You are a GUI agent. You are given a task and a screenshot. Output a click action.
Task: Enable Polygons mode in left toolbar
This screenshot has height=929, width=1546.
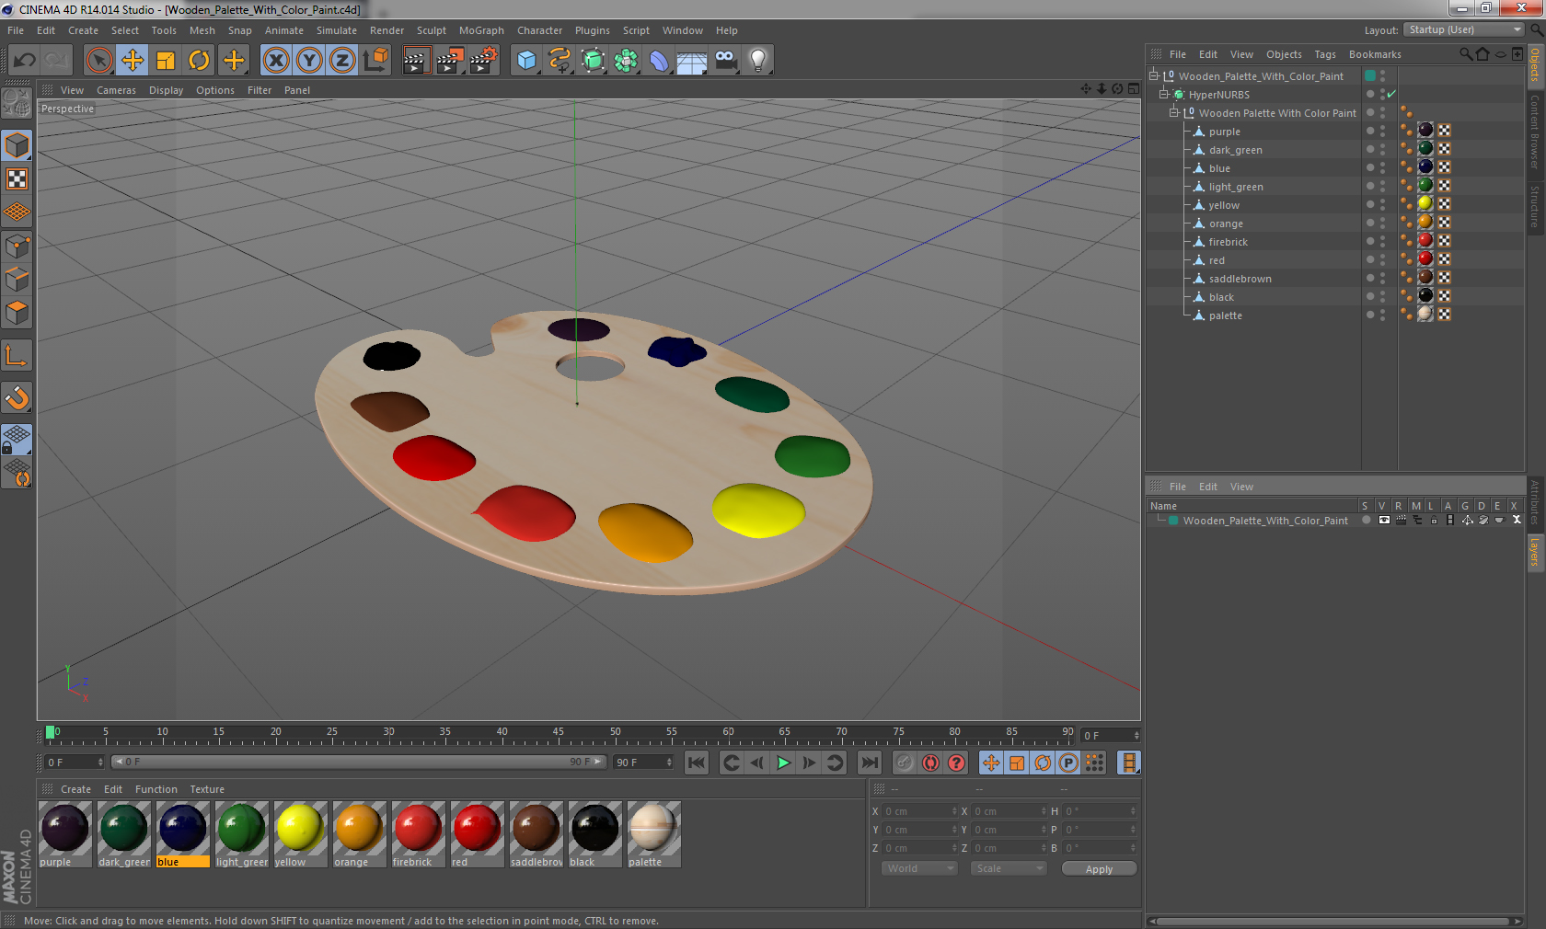(x=17, y=313)
